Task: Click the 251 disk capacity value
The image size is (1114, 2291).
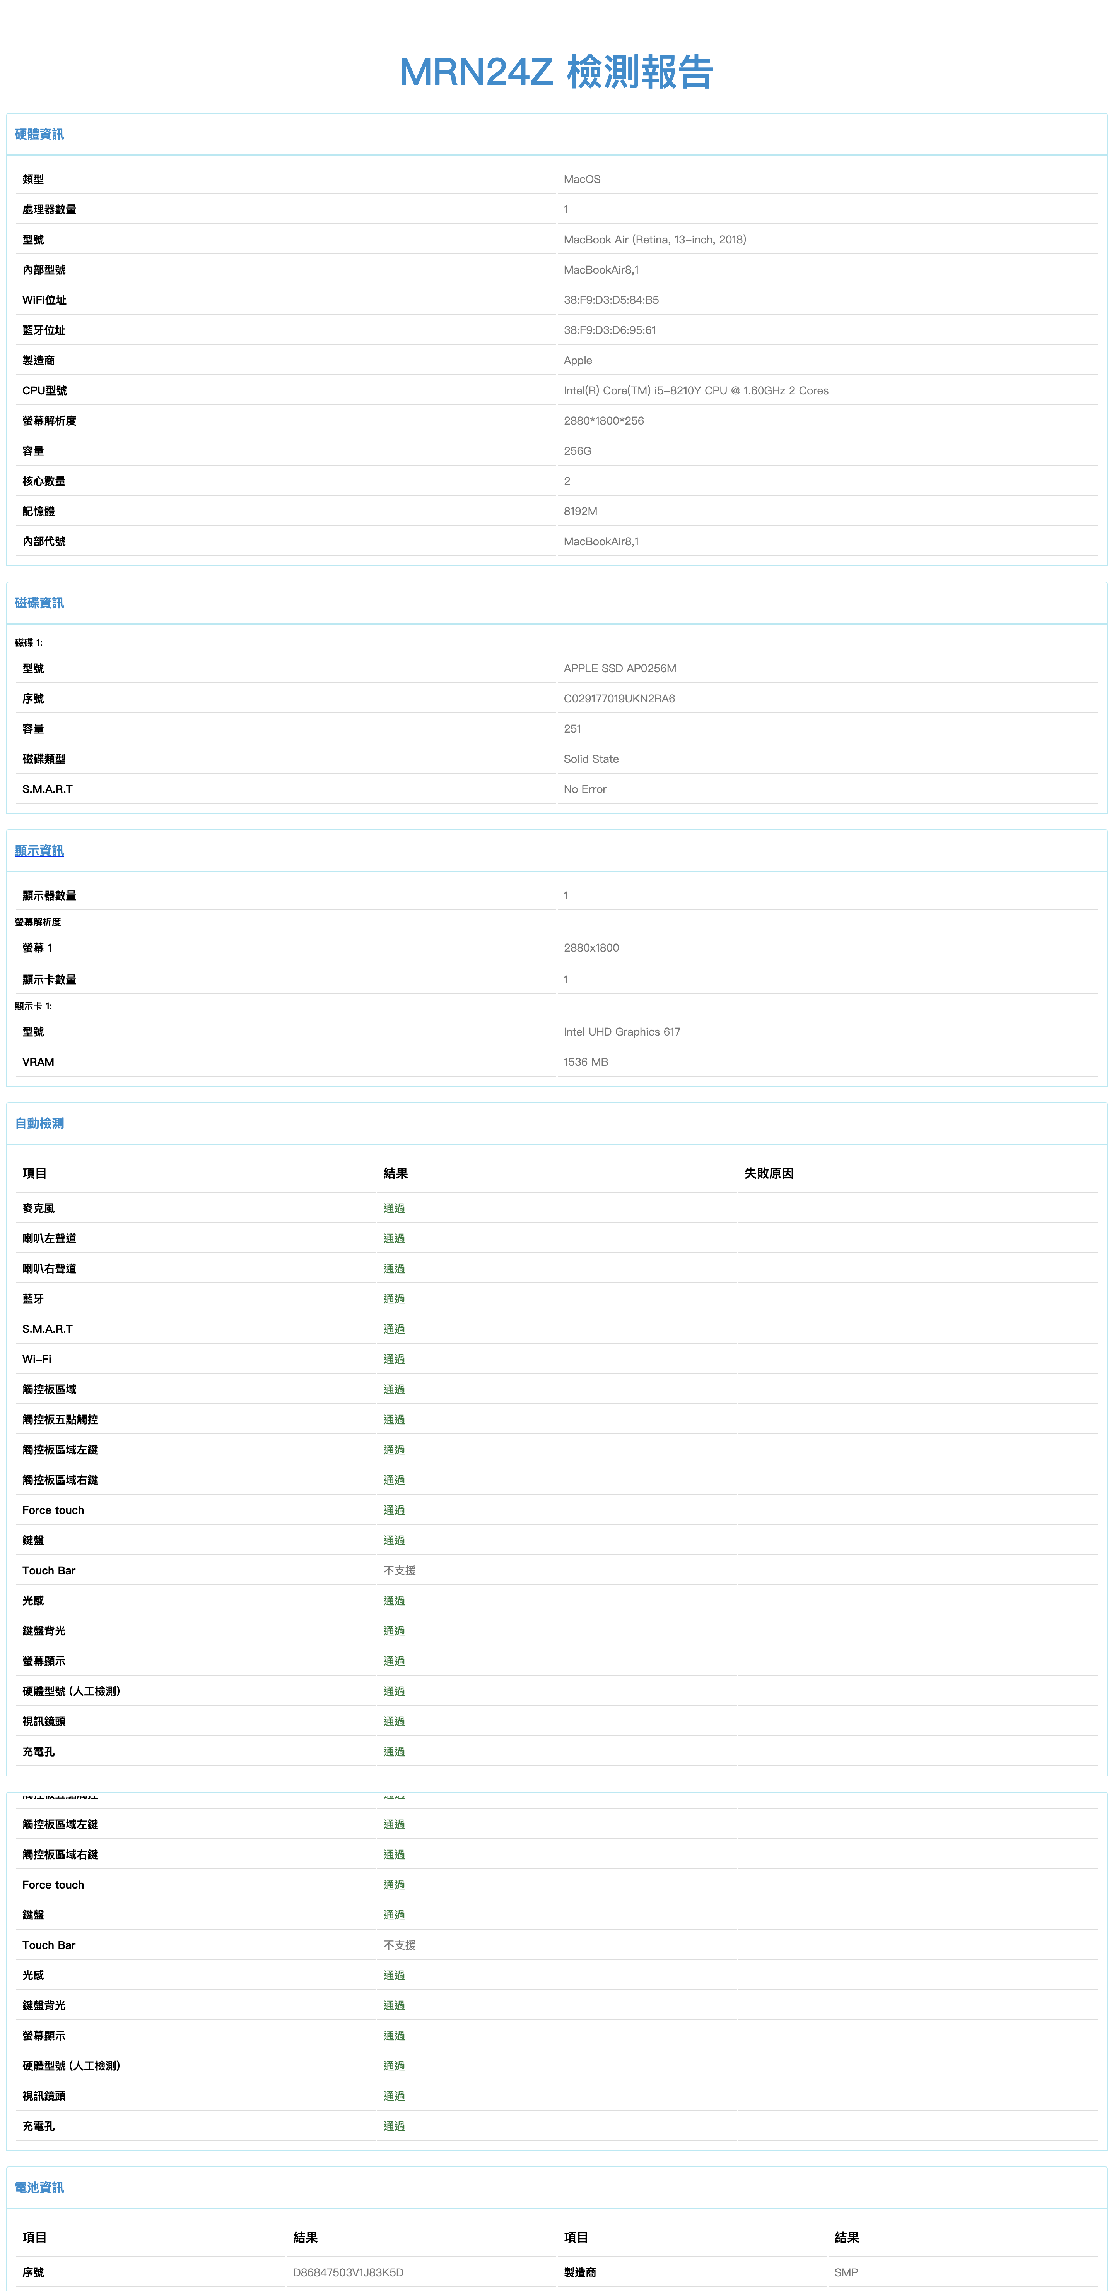Action: click(572, 729)
